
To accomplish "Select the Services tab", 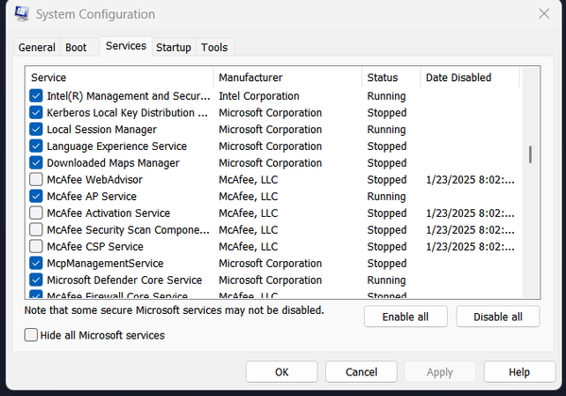I will [x=126, y=46].
